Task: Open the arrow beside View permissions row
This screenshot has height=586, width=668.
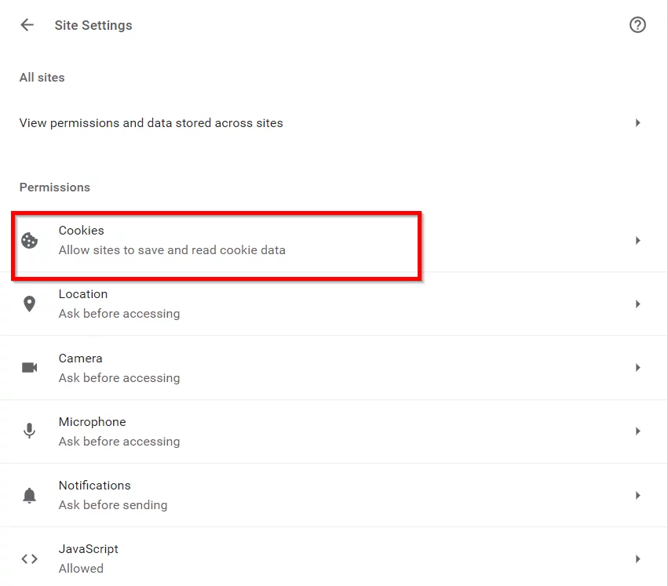Action: [x=637, y=123]
